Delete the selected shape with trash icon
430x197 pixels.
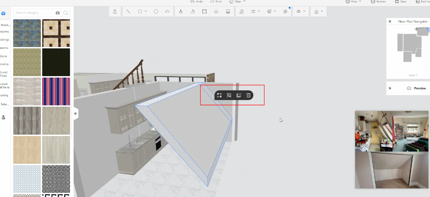[x=248, y=95]
